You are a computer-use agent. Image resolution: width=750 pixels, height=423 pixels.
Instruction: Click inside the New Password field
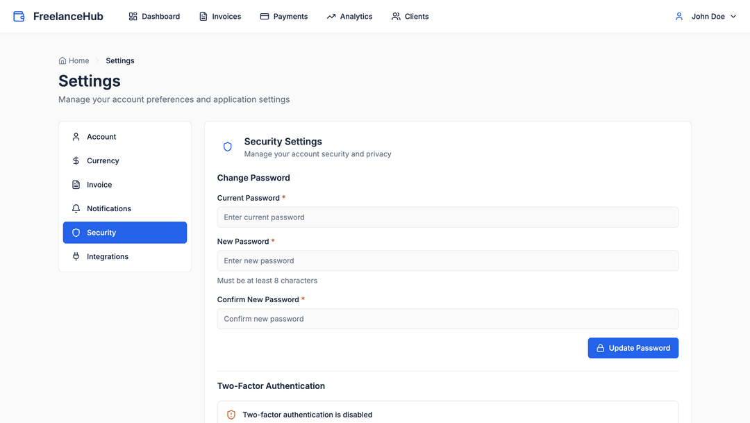(448, 260)
